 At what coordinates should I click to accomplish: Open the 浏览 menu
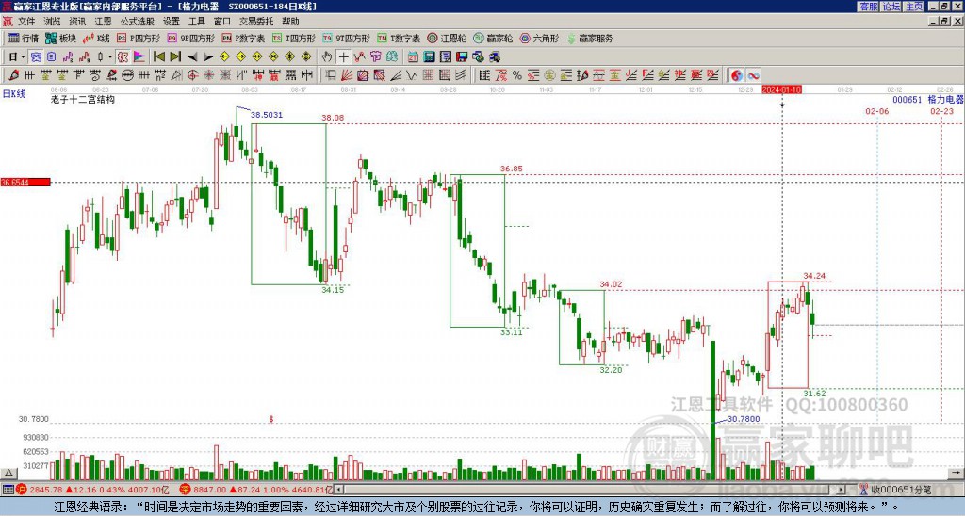pos(52,22)
